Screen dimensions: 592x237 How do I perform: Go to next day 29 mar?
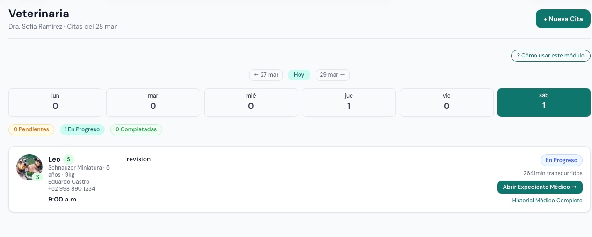pyautogui.click(x=332, y=75)
